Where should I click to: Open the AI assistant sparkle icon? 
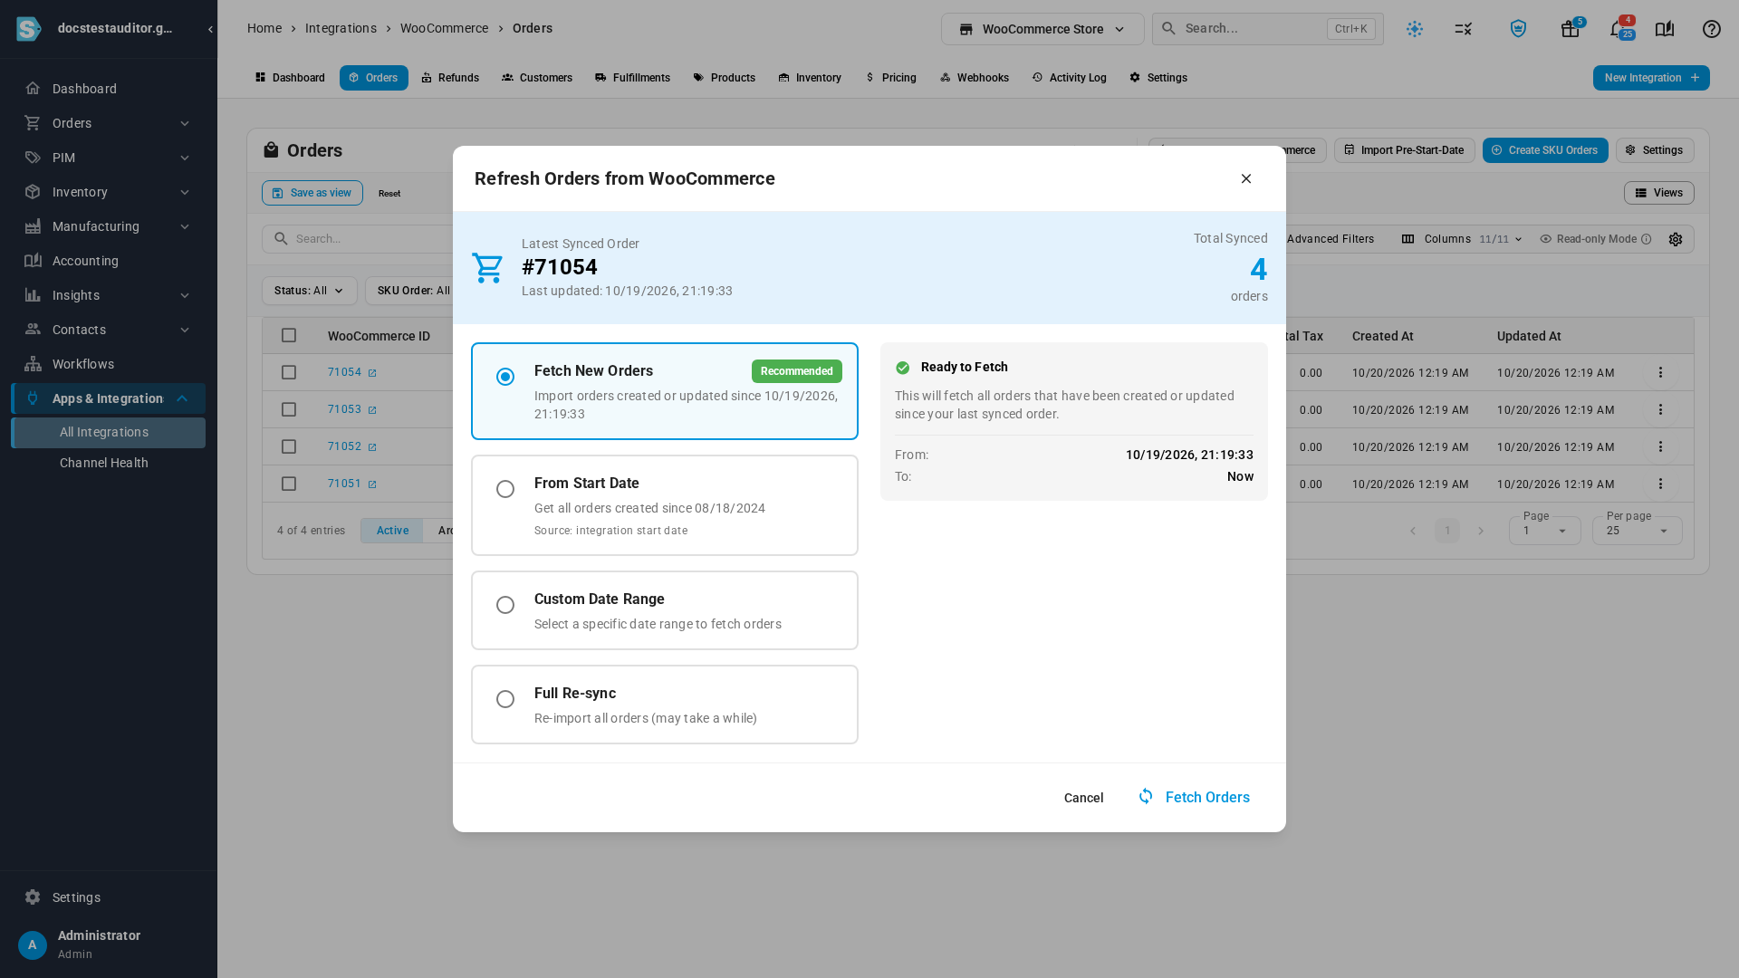coord(1415,29)
